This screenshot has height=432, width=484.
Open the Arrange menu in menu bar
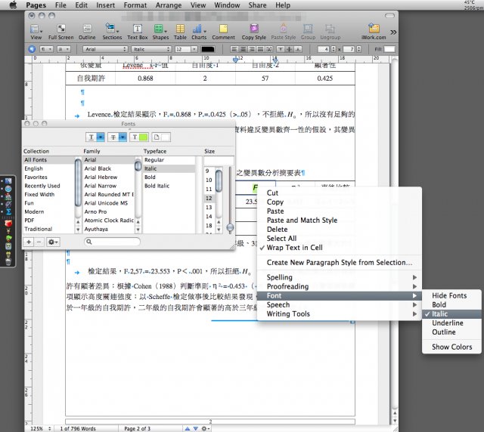(x=169, y=5)
